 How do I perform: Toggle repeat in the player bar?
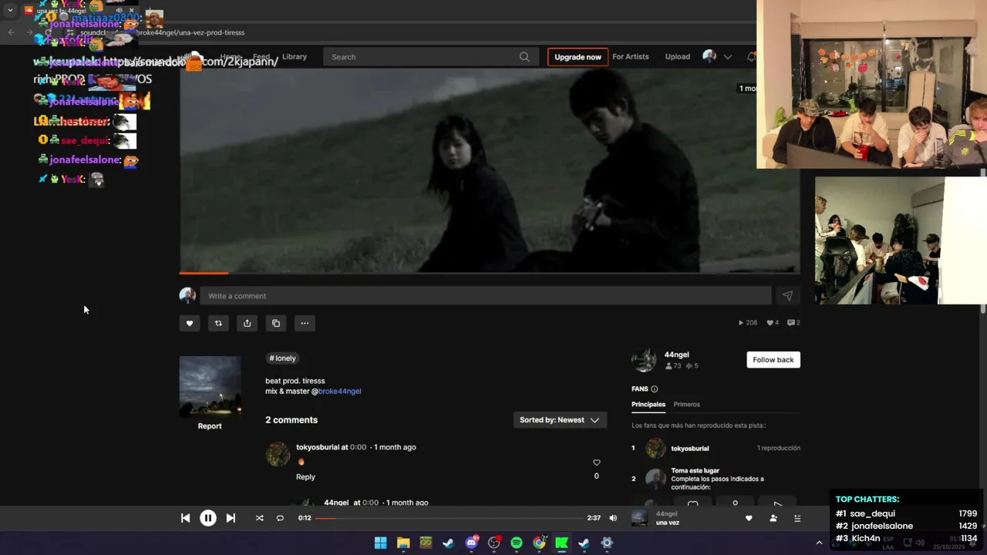coord(280,518)
